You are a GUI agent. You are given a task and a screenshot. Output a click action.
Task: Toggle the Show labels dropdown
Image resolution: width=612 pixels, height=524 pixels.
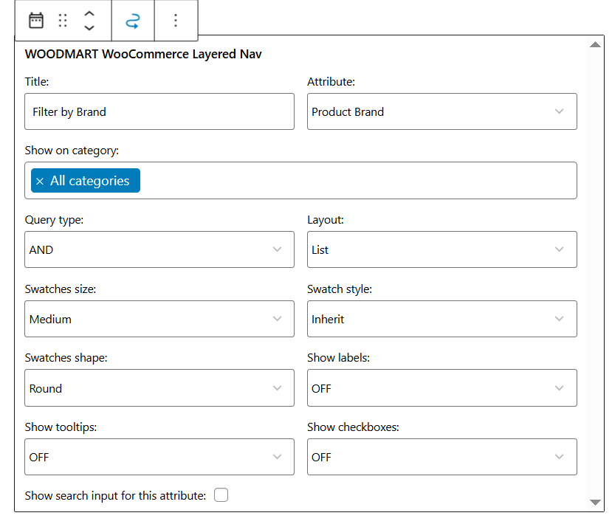441,389
